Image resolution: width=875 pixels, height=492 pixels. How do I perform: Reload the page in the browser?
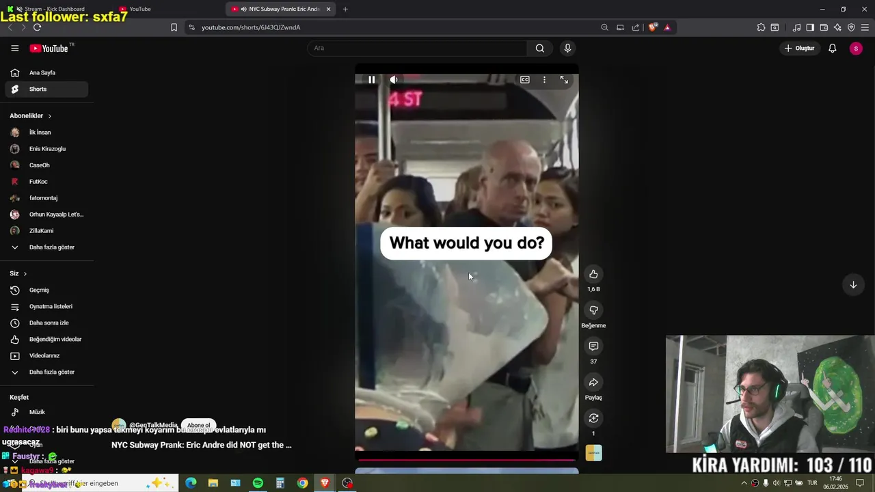tap(37, 27)
